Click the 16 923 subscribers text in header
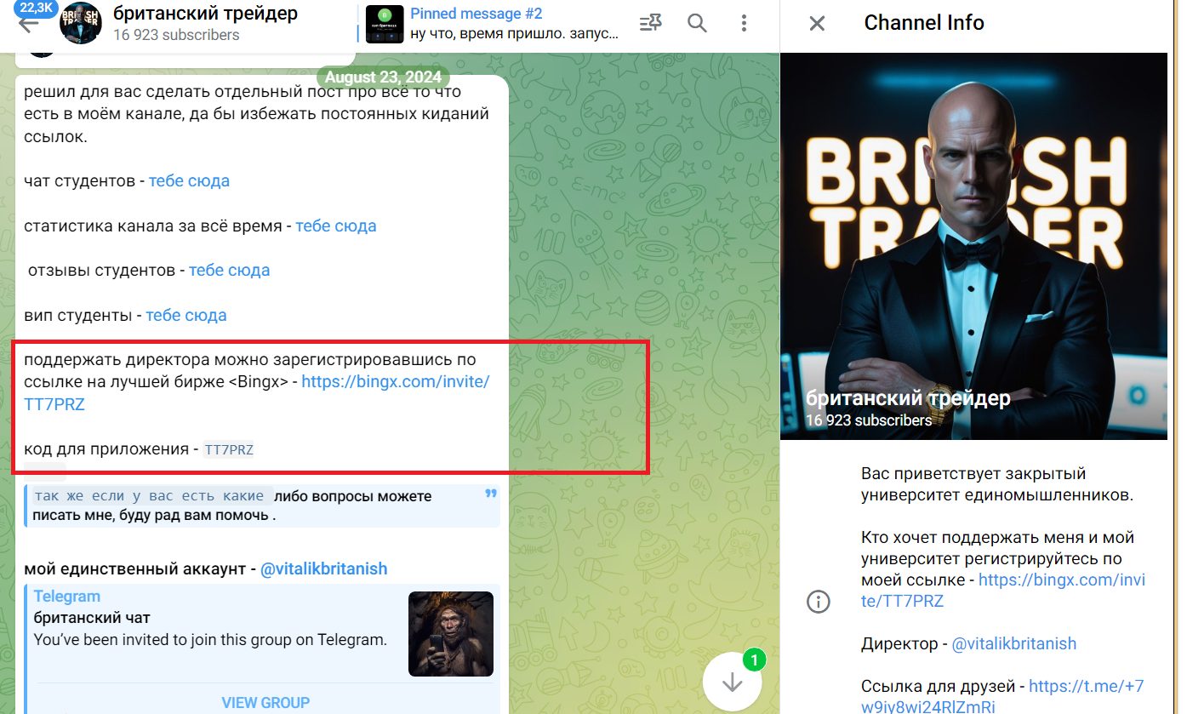Image resolution: width=1187 pixels, height=714 pixels. (x=176, y=35)
